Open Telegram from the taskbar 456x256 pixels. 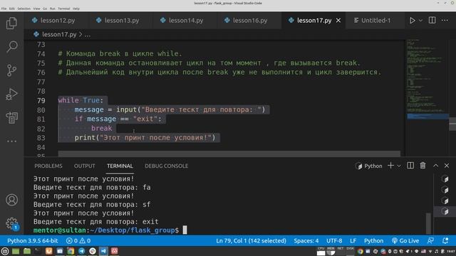pyautogui.click(x=82, y=251)
